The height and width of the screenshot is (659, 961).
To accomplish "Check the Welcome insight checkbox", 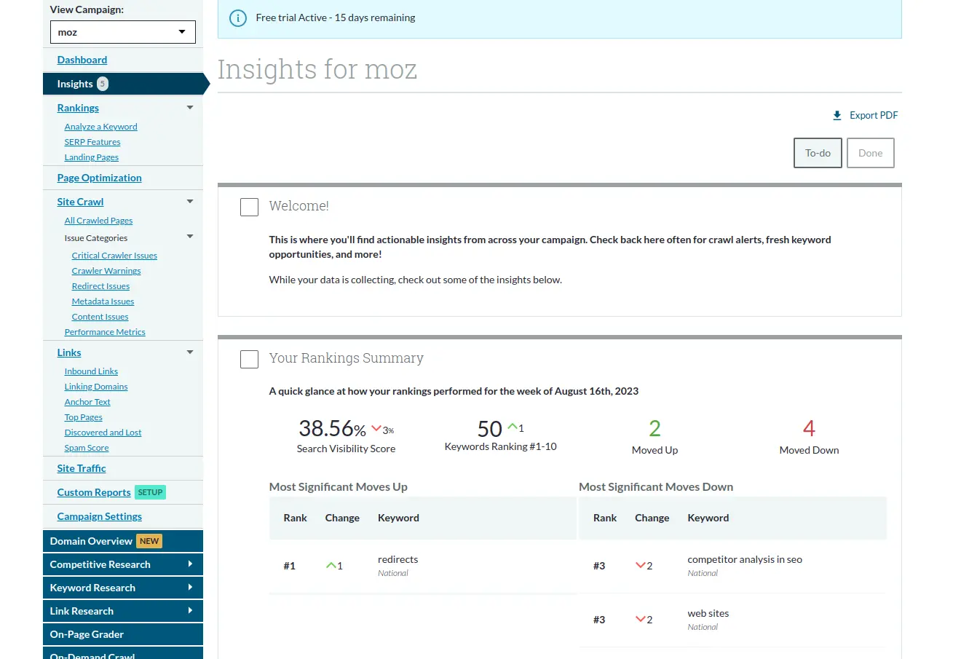I will [x=250, y=207].
